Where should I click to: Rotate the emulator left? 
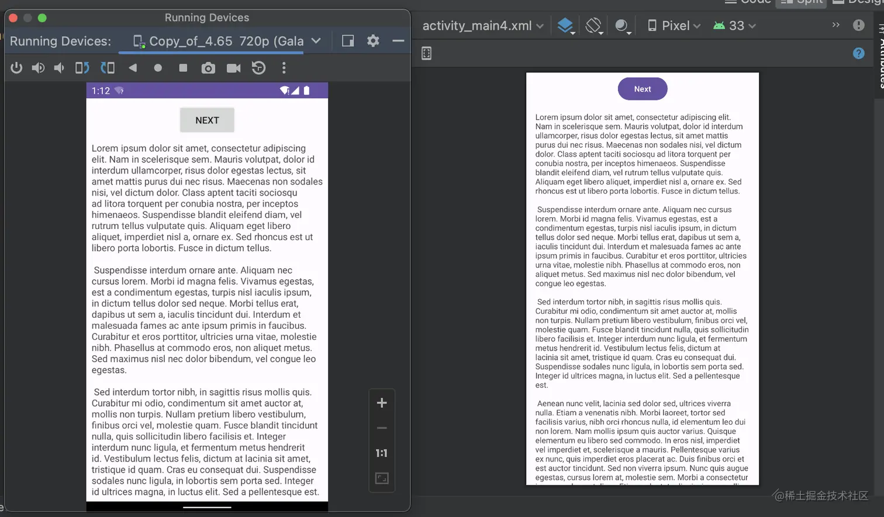pyautogui.click(x=82, y=68)
